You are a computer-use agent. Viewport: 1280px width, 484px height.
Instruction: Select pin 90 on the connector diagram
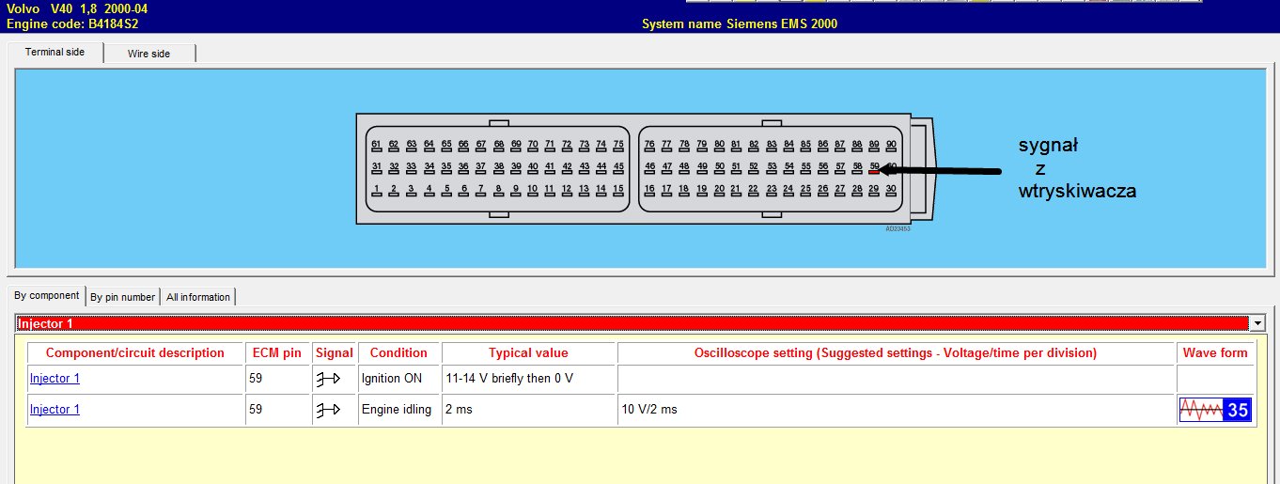[890, 147]
